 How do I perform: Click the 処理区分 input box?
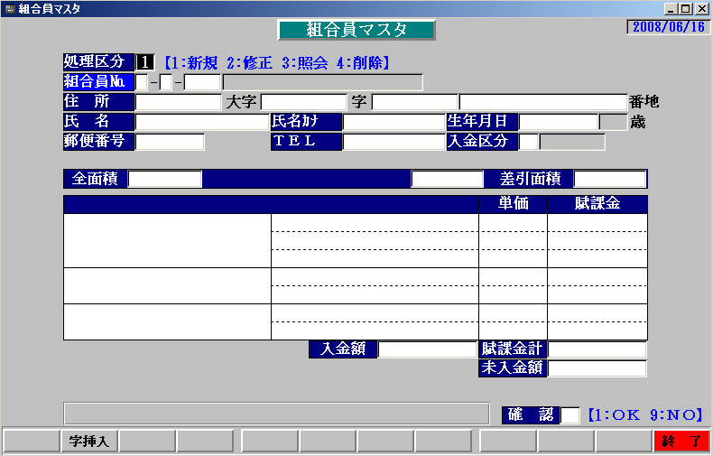point(146,62)
